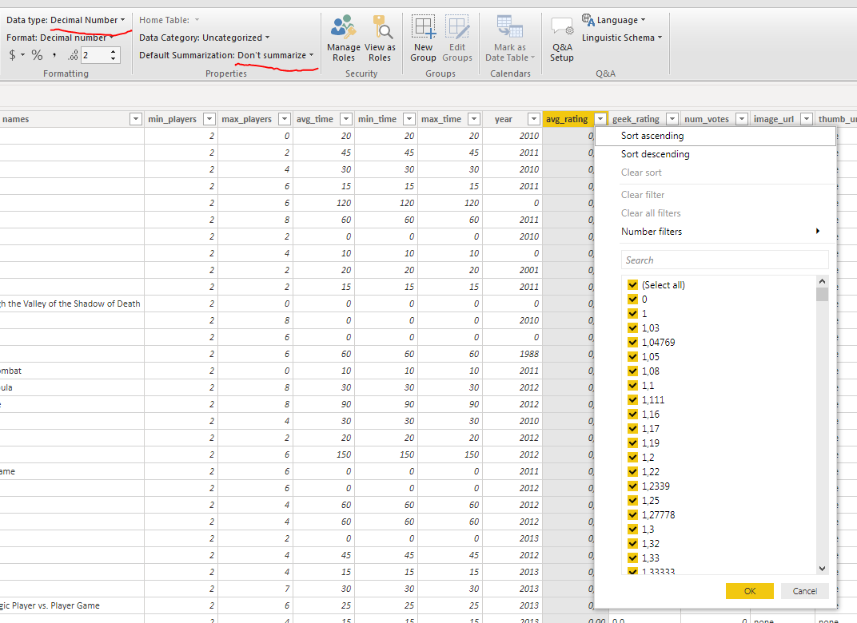Image resolution: width=857 pixels, height=623 pixels.
Task: Open min_players column filter arrow
Action: coord(209,119)
